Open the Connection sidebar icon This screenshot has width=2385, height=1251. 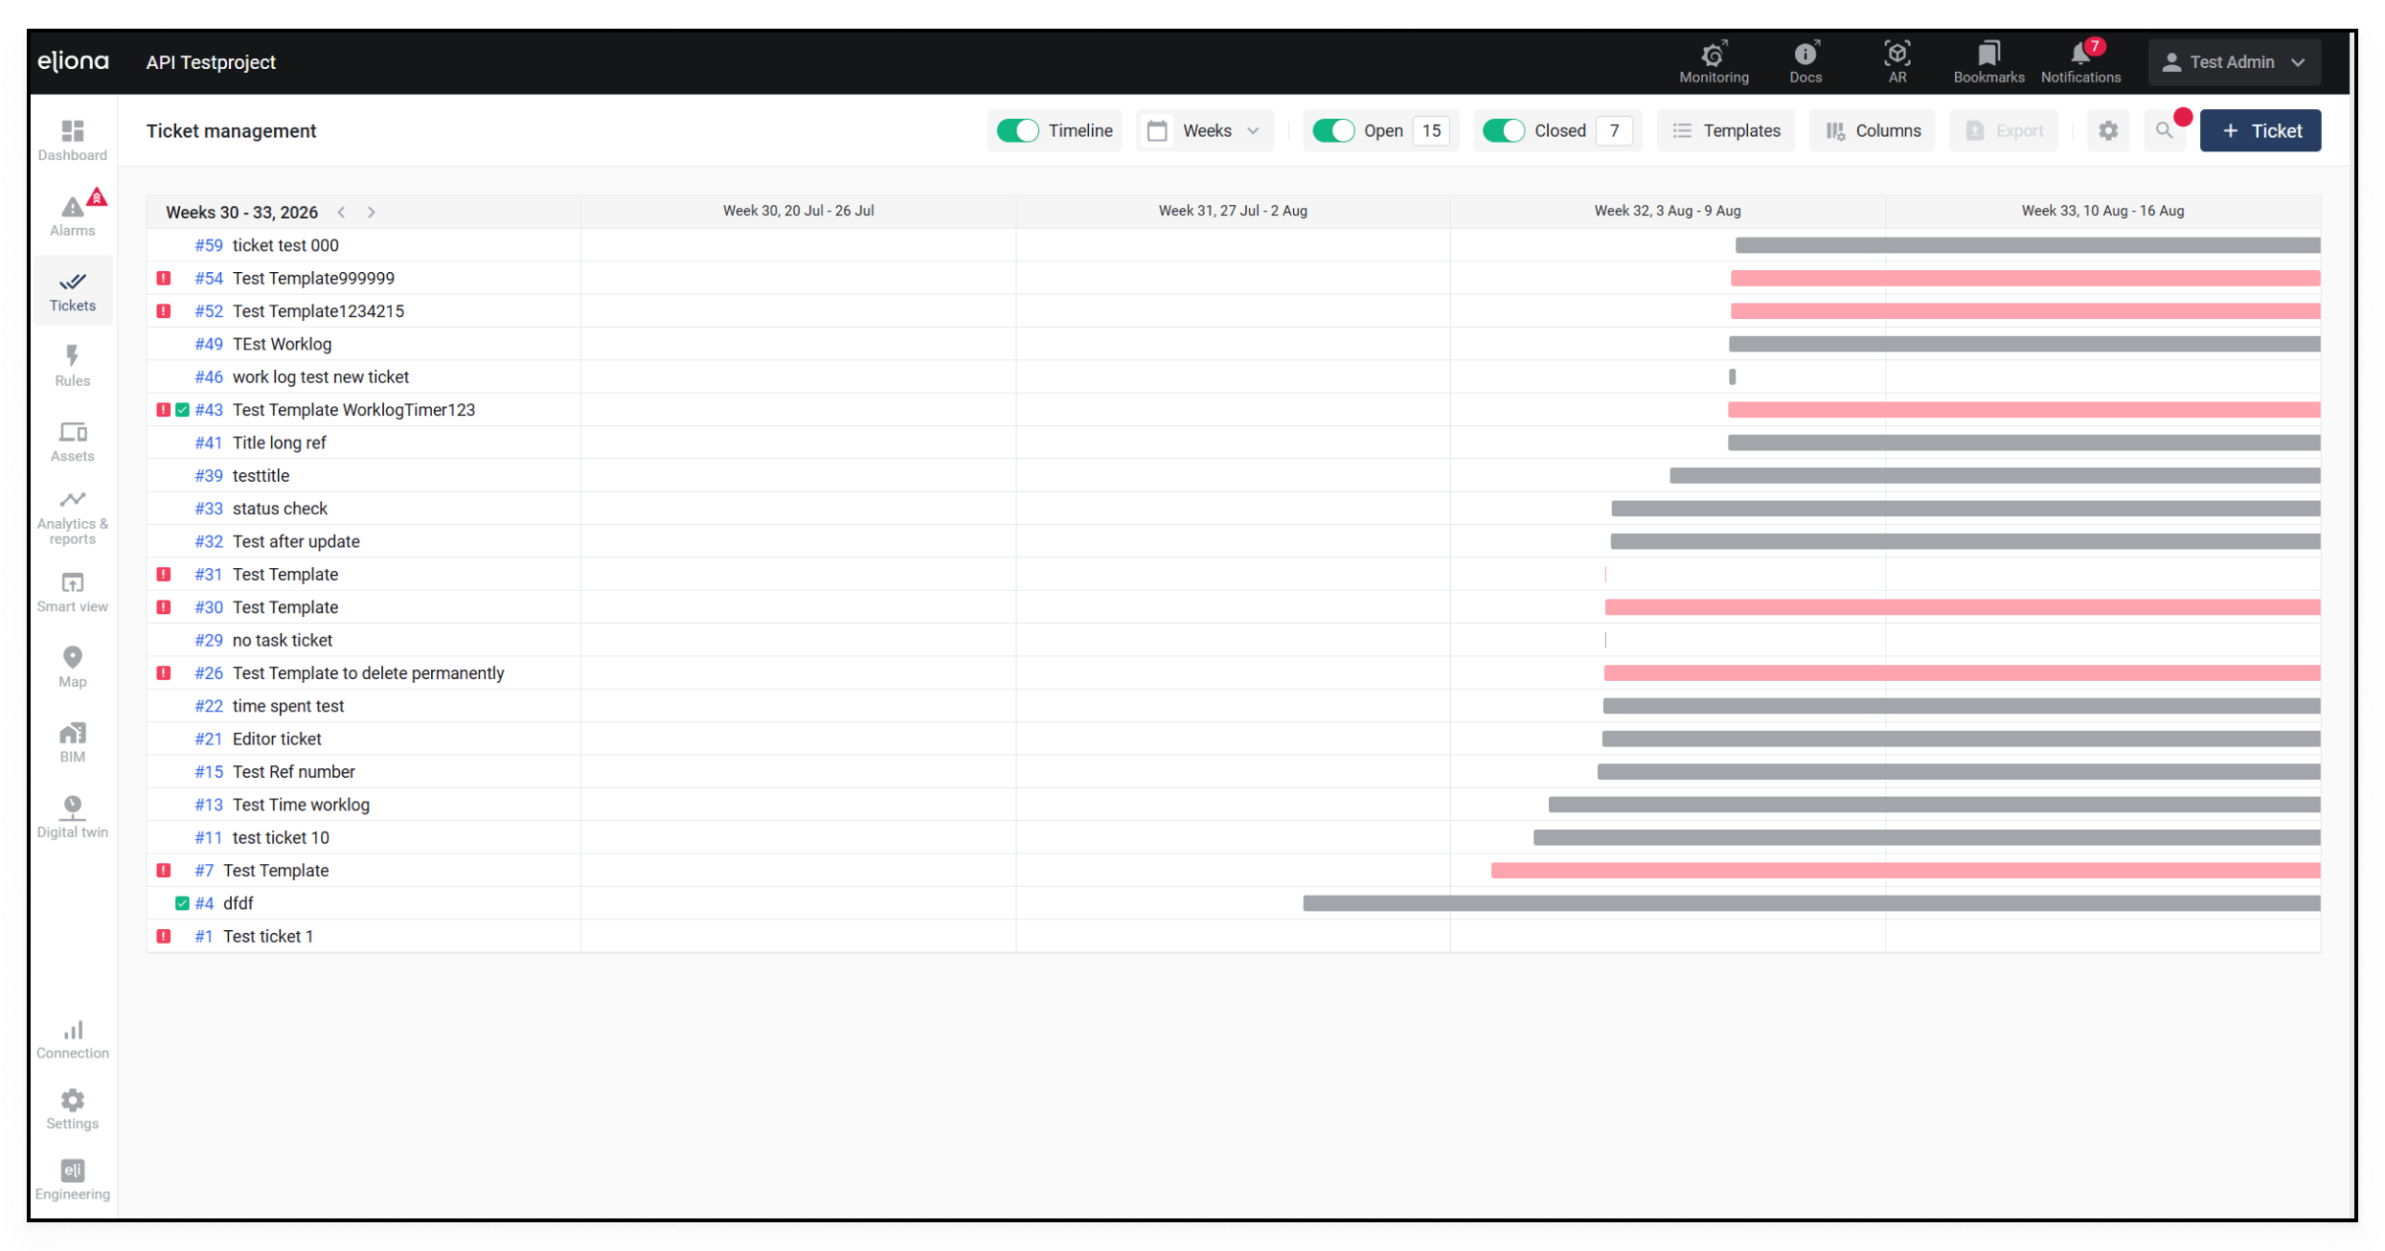(73, 1038)
